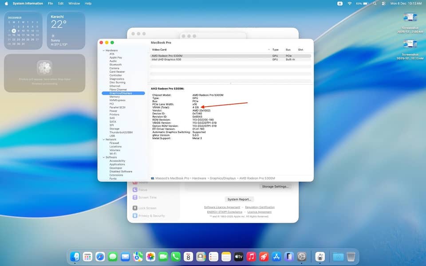Open the App Store dock icon
The height and width of the screenshot is (266, 426).
click(276, 257)
